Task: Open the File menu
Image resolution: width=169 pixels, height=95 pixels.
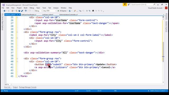Action: (3, 8)
